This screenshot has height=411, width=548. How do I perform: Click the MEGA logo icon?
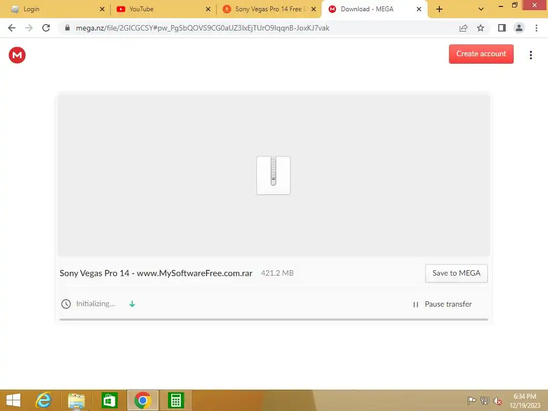point(17,55)
